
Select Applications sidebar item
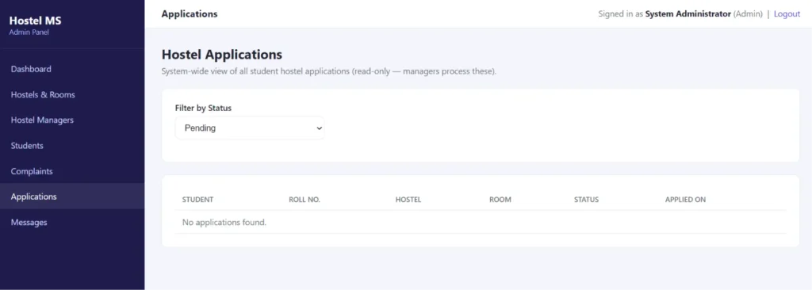click(x=72, y=197)
